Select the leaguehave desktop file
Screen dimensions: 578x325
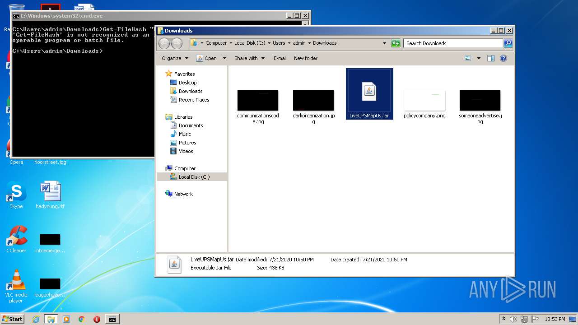(x=50, y=288)
